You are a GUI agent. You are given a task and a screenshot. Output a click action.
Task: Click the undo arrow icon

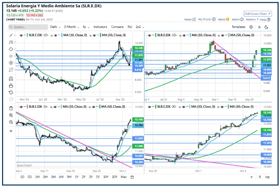(x=11, y=92)
